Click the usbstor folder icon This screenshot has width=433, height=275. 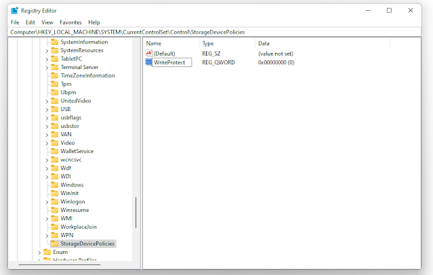(55, 126)
